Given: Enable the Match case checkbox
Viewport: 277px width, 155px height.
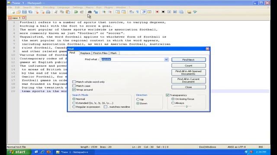Looking at the screenshot, I should pos(74,86).
